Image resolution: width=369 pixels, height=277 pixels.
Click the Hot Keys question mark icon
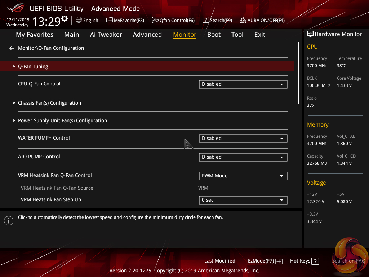pyautogui.click(x=315, y=261)
